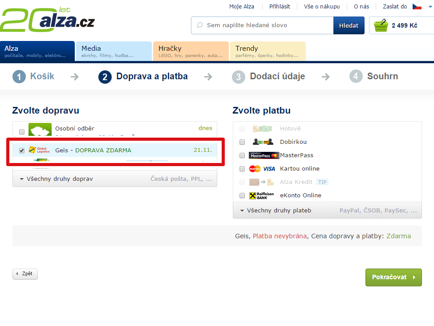Screen dimensions: 434x326
Task: Click the Dodací údaje step label
Action: (x=277, y=76)
